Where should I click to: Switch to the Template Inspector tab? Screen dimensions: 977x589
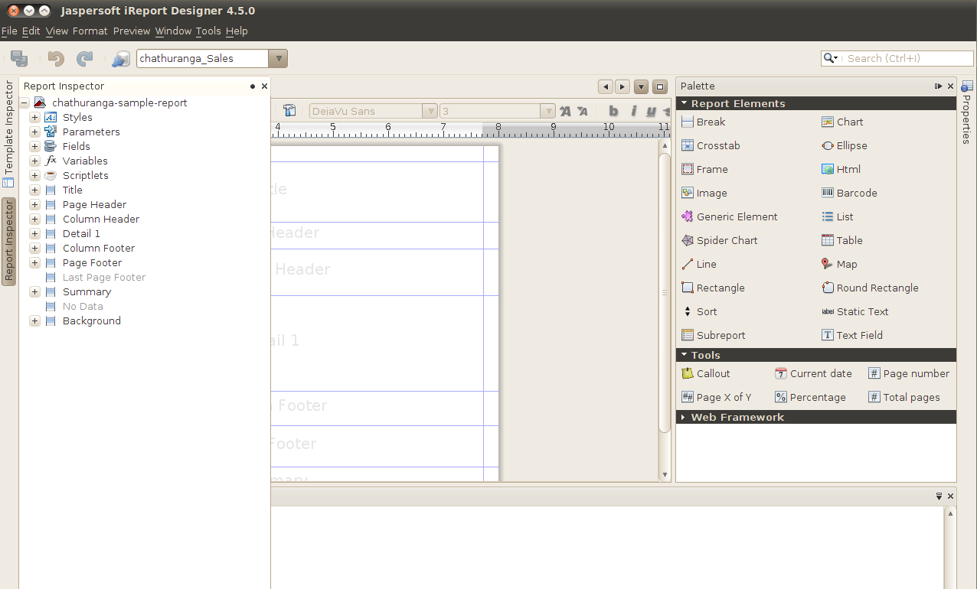click(x=8, y=134)
